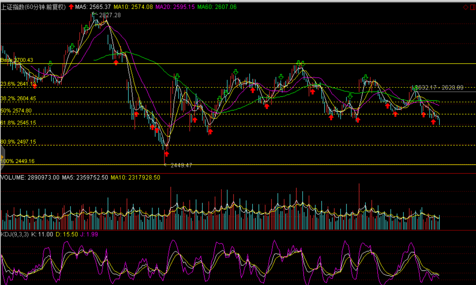Click the first green sell arrow near Base line
The width and height of the screenshot is (476, 285).
point(50,63)
